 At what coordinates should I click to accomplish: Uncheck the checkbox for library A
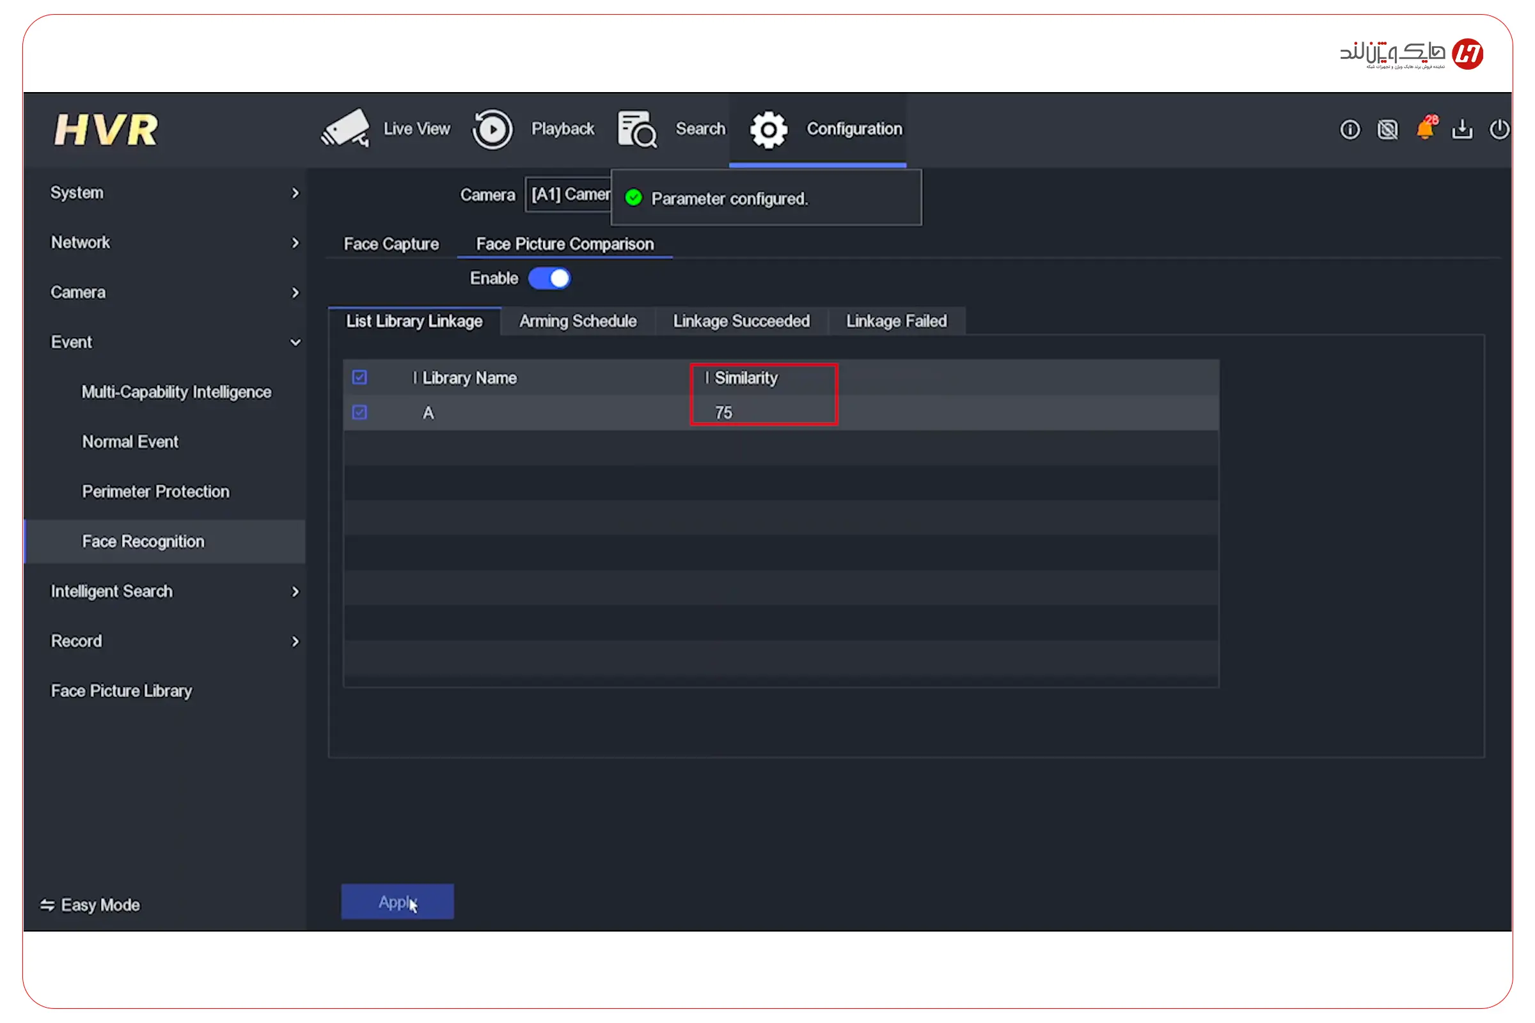tap(359, 412)
